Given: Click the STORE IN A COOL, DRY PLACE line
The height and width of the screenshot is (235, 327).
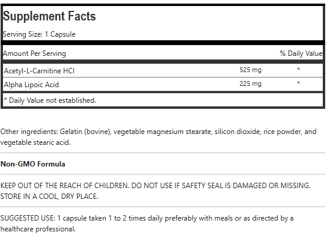Looking at the screenshot, I should click(x=49, y=197).
